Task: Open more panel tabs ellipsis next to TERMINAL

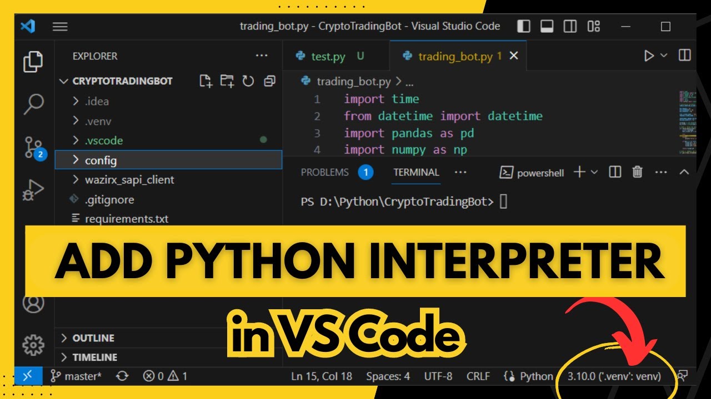Action: 460,172
